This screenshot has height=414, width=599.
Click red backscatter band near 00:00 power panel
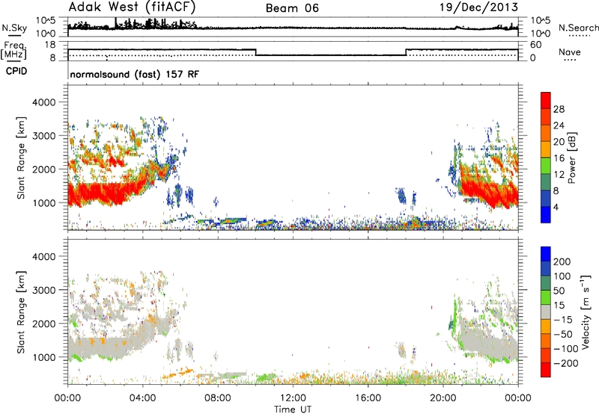[x=96, y=193]
